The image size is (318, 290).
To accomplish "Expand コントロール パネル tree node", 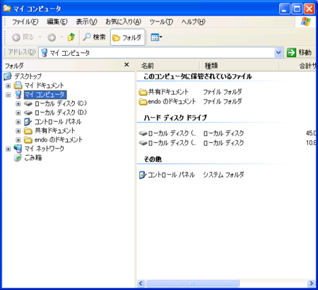I will pos(18,122).
